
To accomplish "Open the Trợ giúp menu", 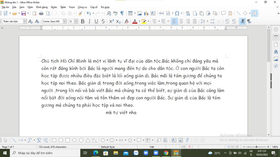I will coord(105,7).
